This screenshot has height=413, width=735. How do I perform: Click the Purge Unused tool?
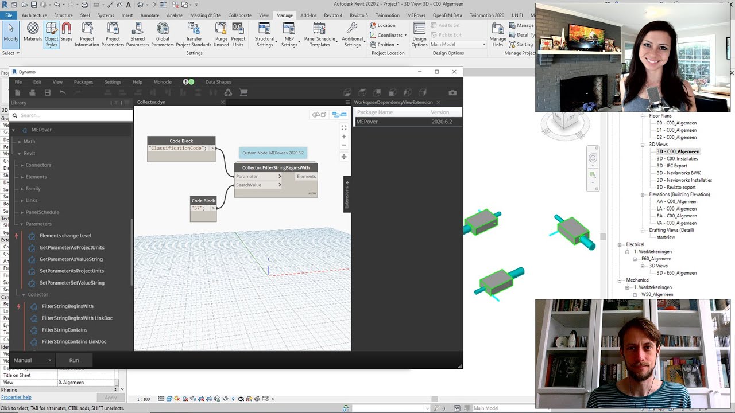pos(221,34)
